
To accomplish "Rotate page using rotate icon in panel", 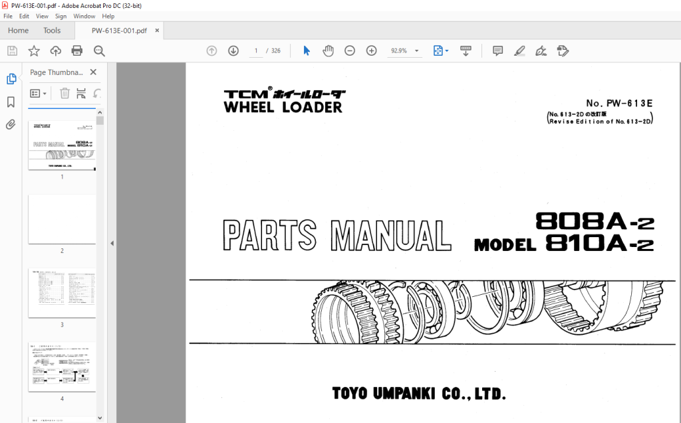I will point(97,93).
